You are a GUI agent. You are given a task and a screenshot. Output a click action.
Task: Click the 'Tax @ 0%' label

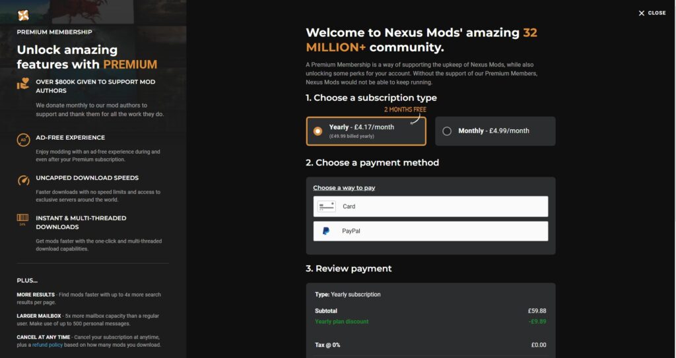pos(327,345)
